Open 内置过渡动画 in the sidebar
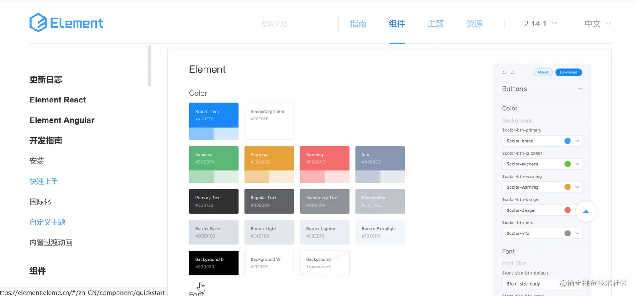636x296 pixels. [x=51, y=242]
